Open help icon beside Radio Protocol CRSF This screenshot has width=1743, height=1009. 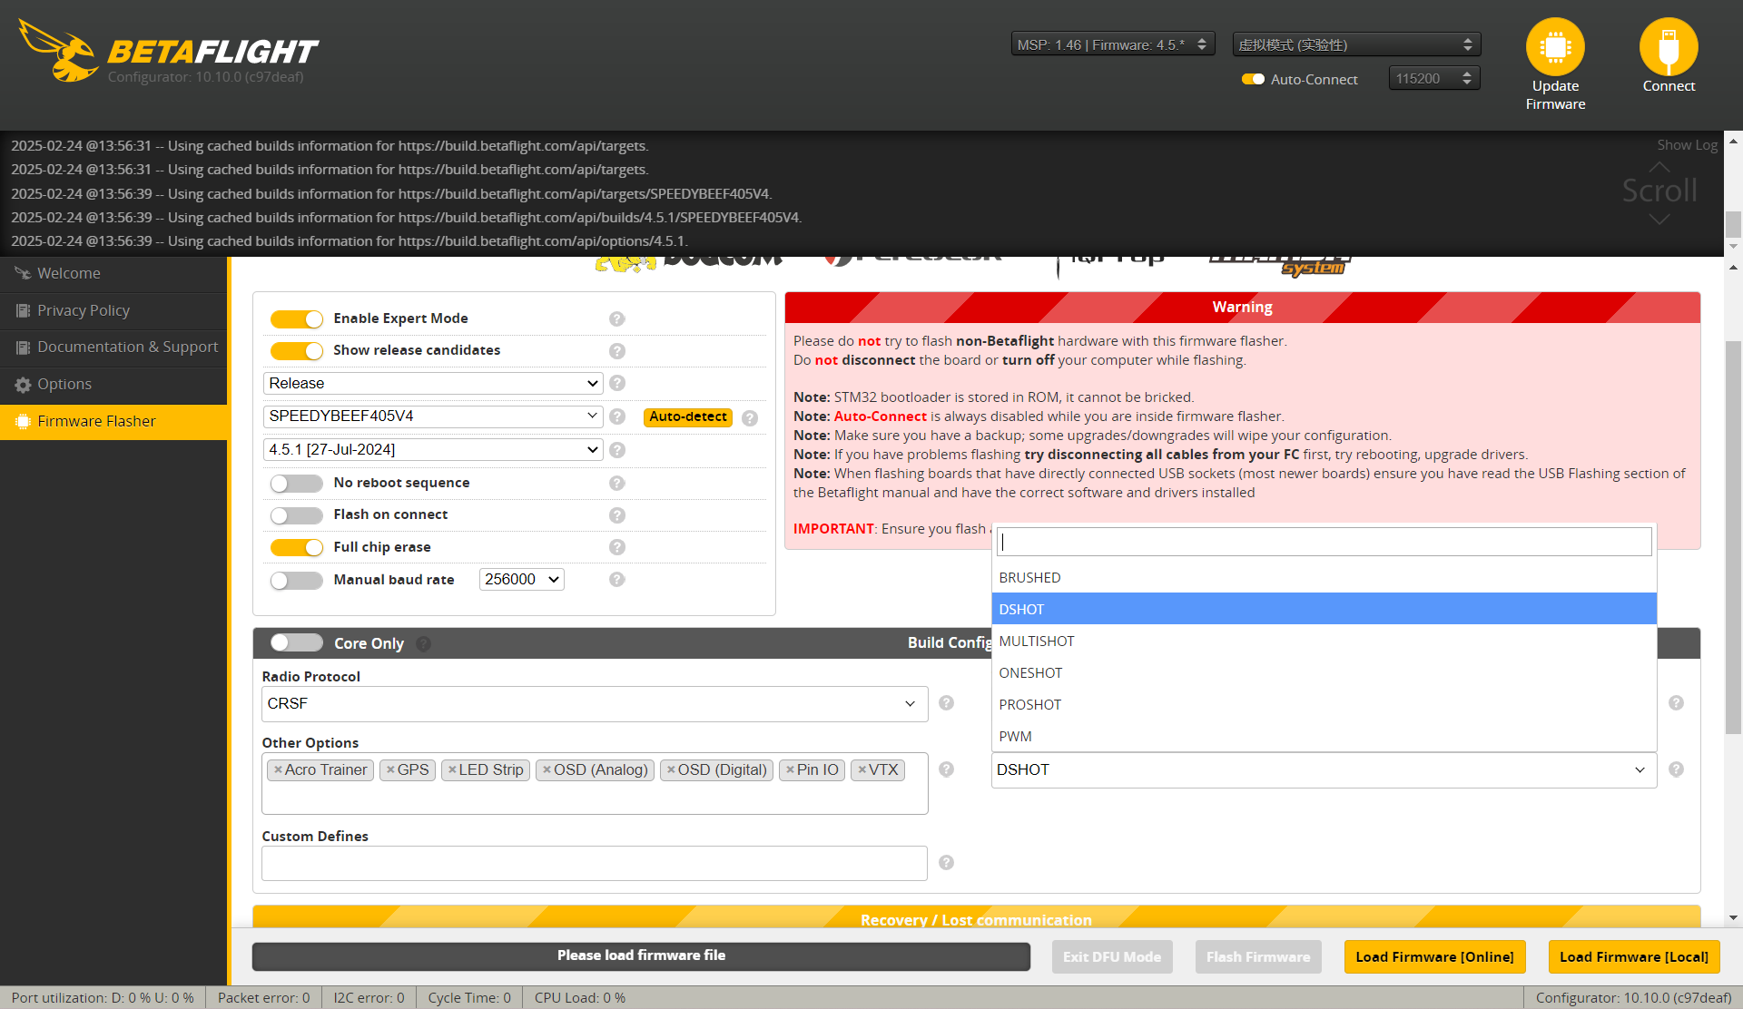click(x=946, y=703)
